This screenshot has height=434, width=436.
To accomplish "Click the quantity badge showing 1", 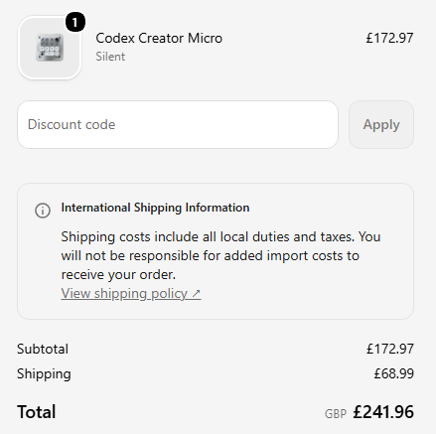I will pos(75,22).
